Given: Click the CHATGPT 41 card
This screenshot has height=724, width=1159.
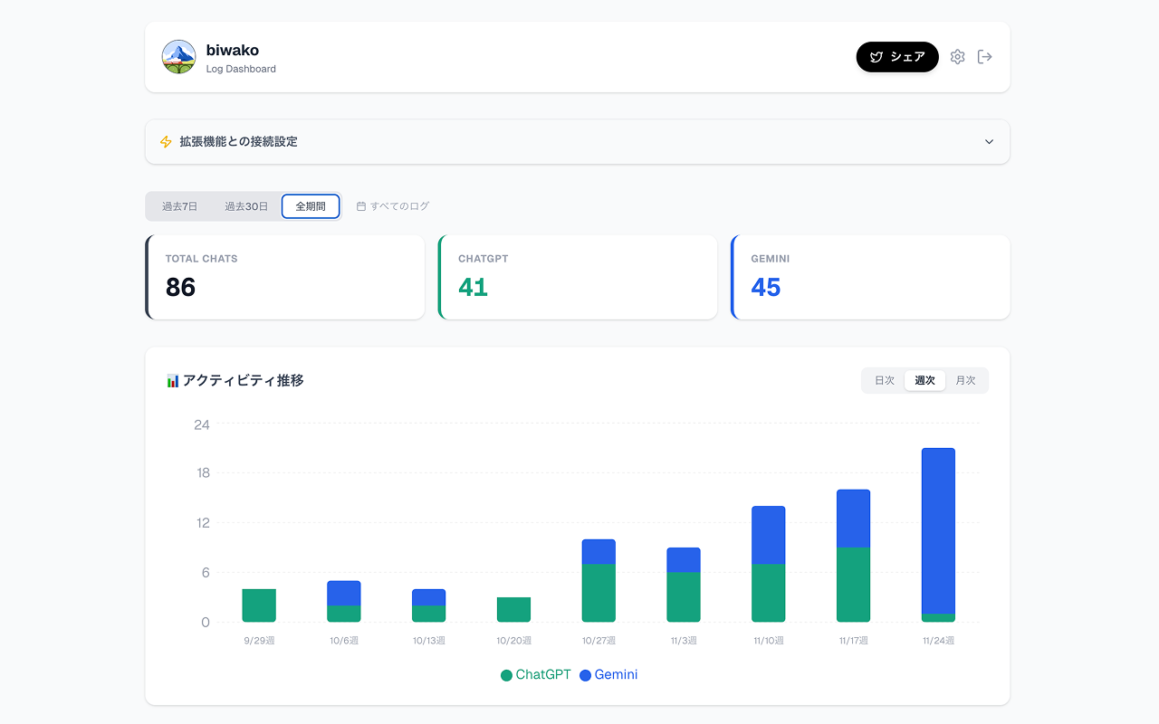Looking at the screenshot, I should [x=578, y=277].
